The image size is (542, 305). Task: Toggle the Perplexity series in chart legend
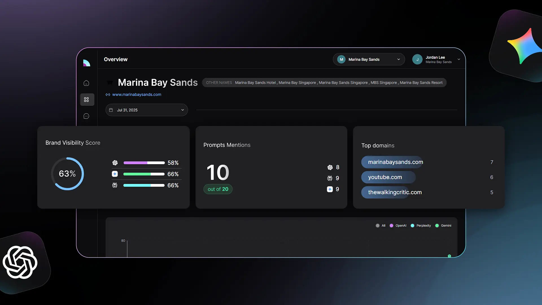point(421,226)
